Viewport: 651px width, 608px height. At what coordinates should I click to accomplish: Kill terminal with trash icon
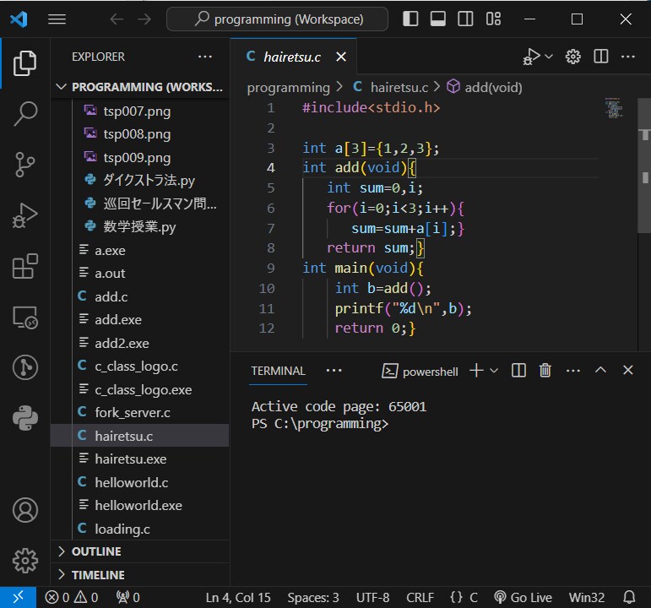545,371
